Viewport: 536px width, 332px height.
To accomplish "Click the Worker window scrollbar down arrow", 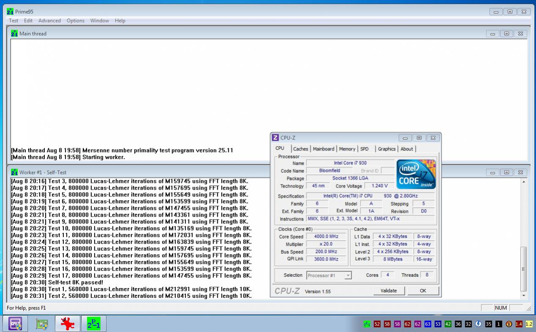I will 524,296.
